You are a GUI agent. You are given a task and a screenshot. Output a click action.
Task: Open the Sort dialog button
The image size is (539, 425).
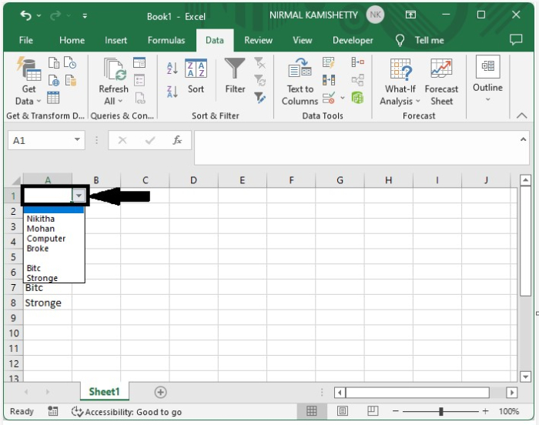(x=196, y=76)
